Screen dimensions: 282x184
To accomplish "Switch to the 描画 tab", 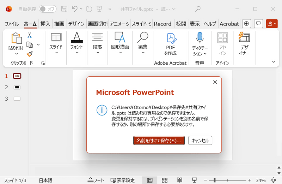I will tap(59, 24).
